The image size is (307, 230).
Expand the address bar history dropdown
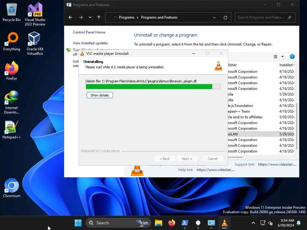214,18
